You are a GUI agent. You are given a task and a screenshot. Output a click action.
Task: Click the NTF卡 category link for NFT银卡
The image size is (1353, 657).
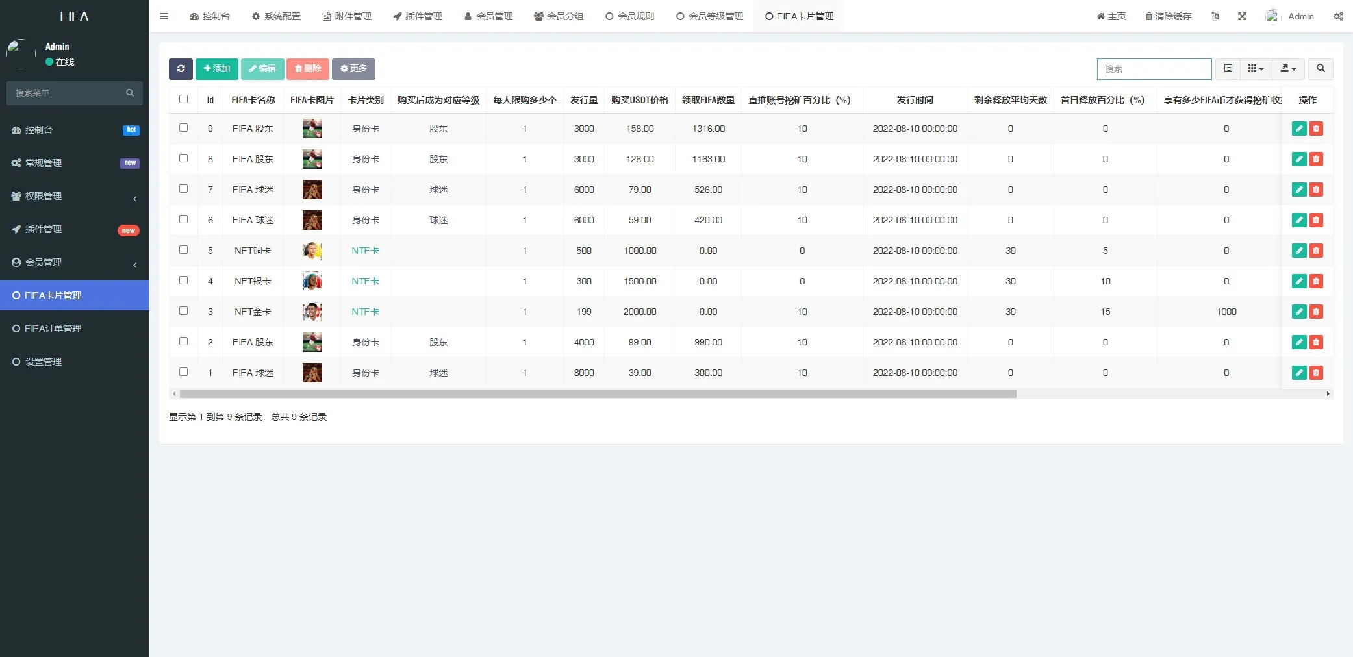(x=366, y=281)
